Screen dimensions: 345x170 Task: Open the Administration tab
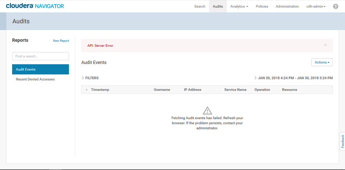click(287, 6)
